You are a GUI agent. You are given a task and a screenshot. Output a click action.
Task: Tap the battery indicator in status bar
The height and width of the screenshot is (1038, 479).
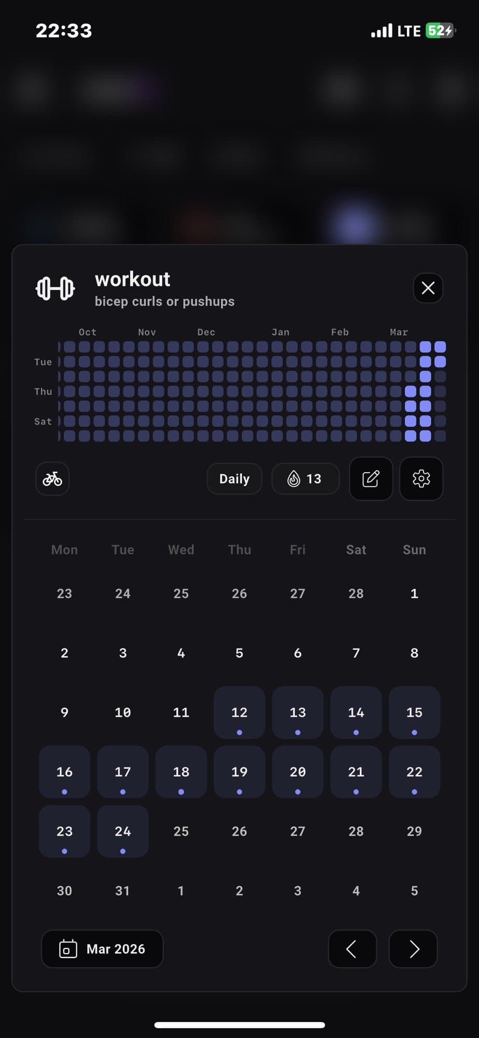coord(440,31)
